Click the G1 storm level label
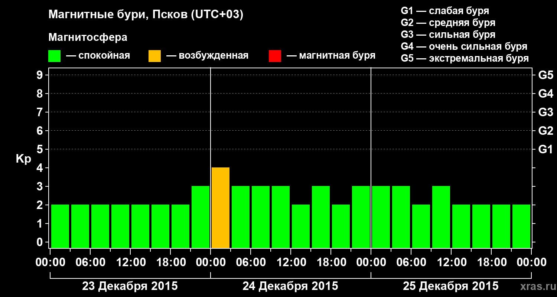 coord(545,149)
